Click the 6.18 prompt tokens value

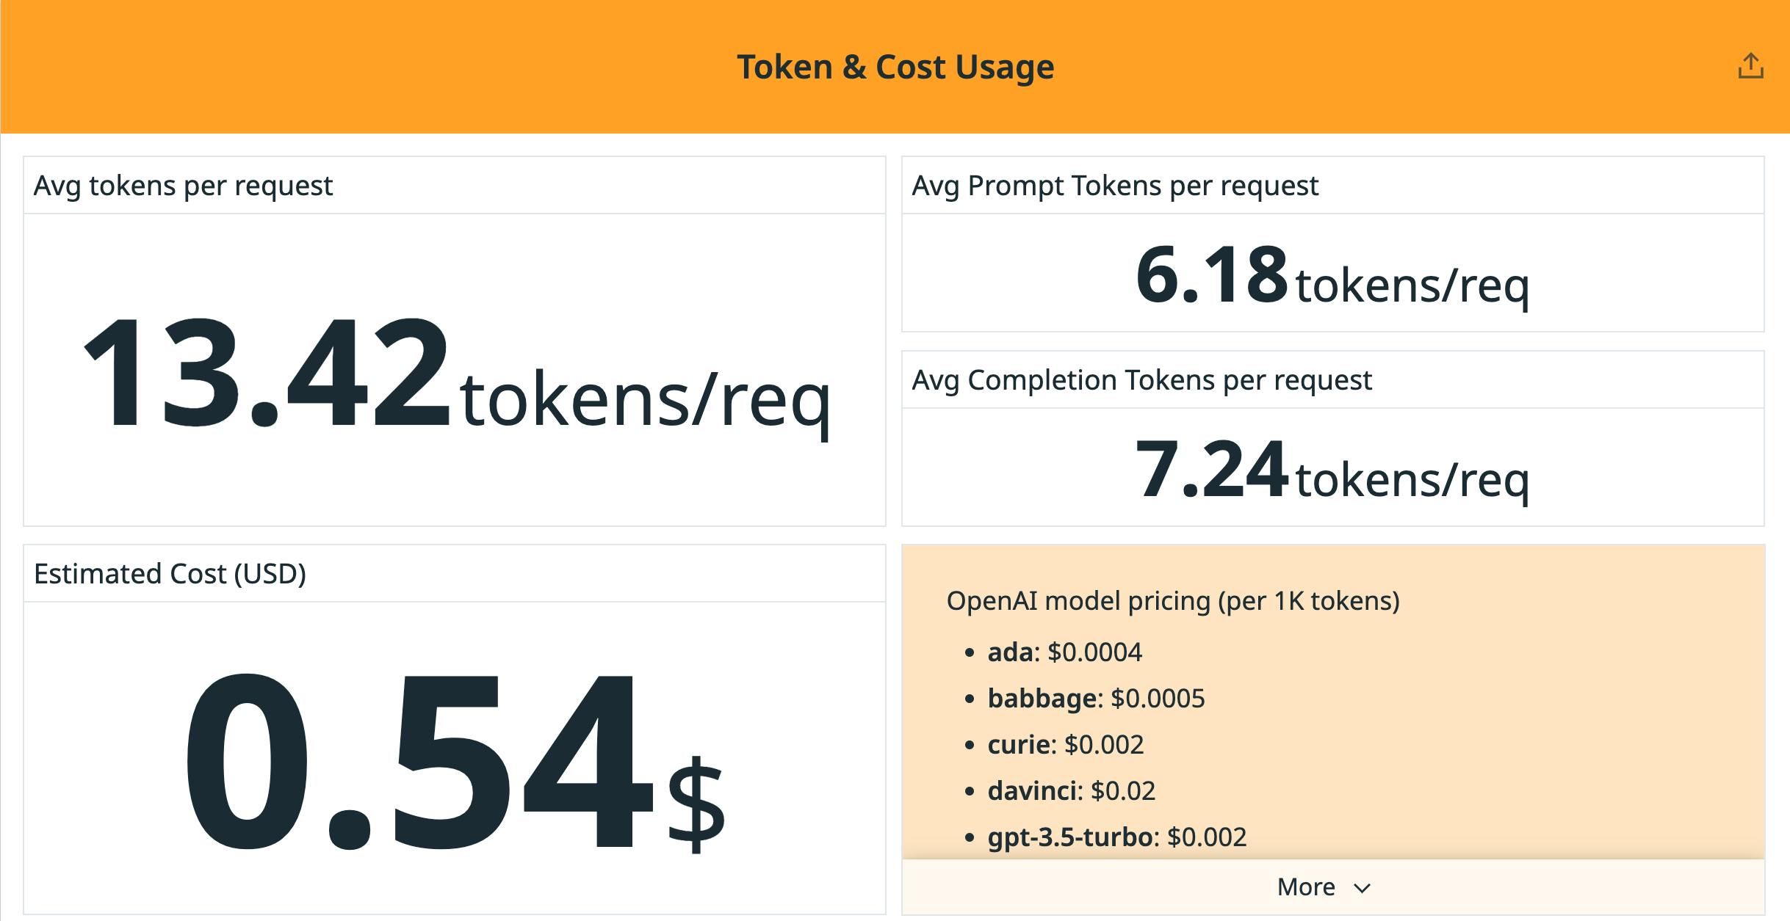point(1211,275)
